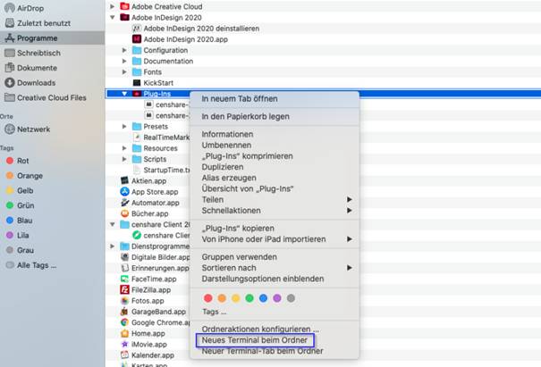Click the Fotos.app icon

coord(124,301)
